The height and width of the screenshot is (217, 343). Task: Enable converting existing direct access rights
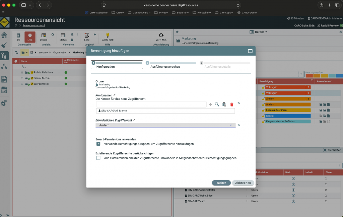click(x=98, y=158)
